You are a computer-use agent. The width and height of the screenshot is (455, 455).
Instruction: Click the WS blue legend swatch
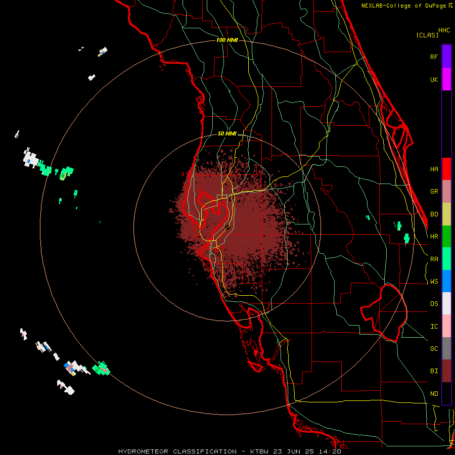(x=446, y=281)
